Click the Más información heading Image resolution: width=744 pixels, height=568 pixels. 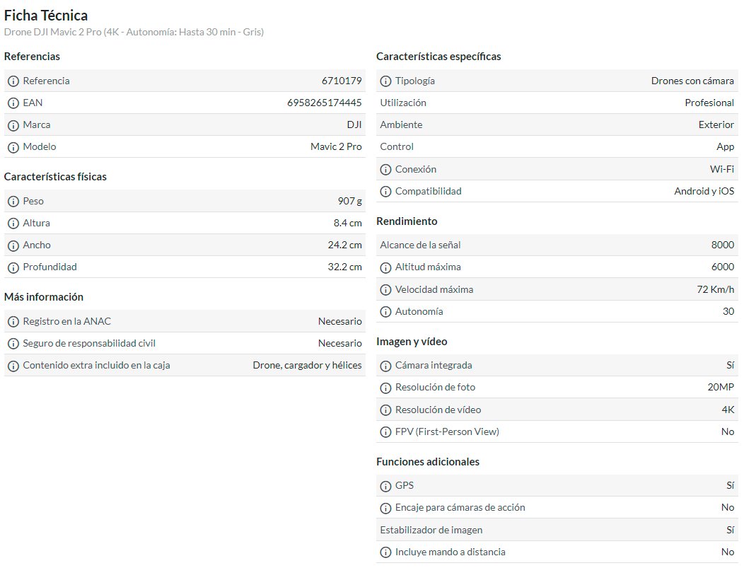click(44, 296)
